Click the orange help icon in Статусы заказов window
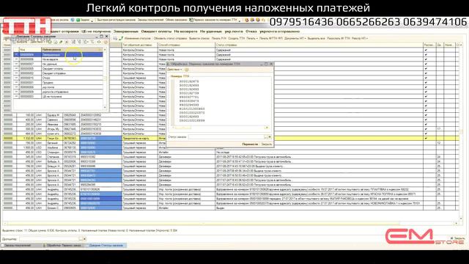The width and height of the screenshot is (469, 264). pos(106,42)
